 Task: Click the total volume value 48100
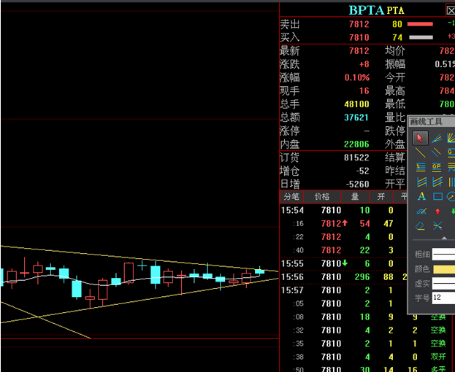[356, 104]
